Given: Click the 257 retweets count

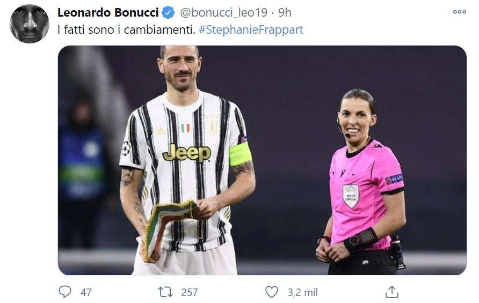Looking at the screenshot, I should (x=190, y=292).
